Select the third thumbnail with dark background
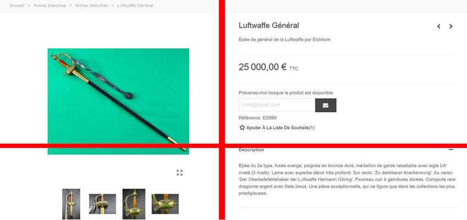467x220 pixels. [134, 204]
